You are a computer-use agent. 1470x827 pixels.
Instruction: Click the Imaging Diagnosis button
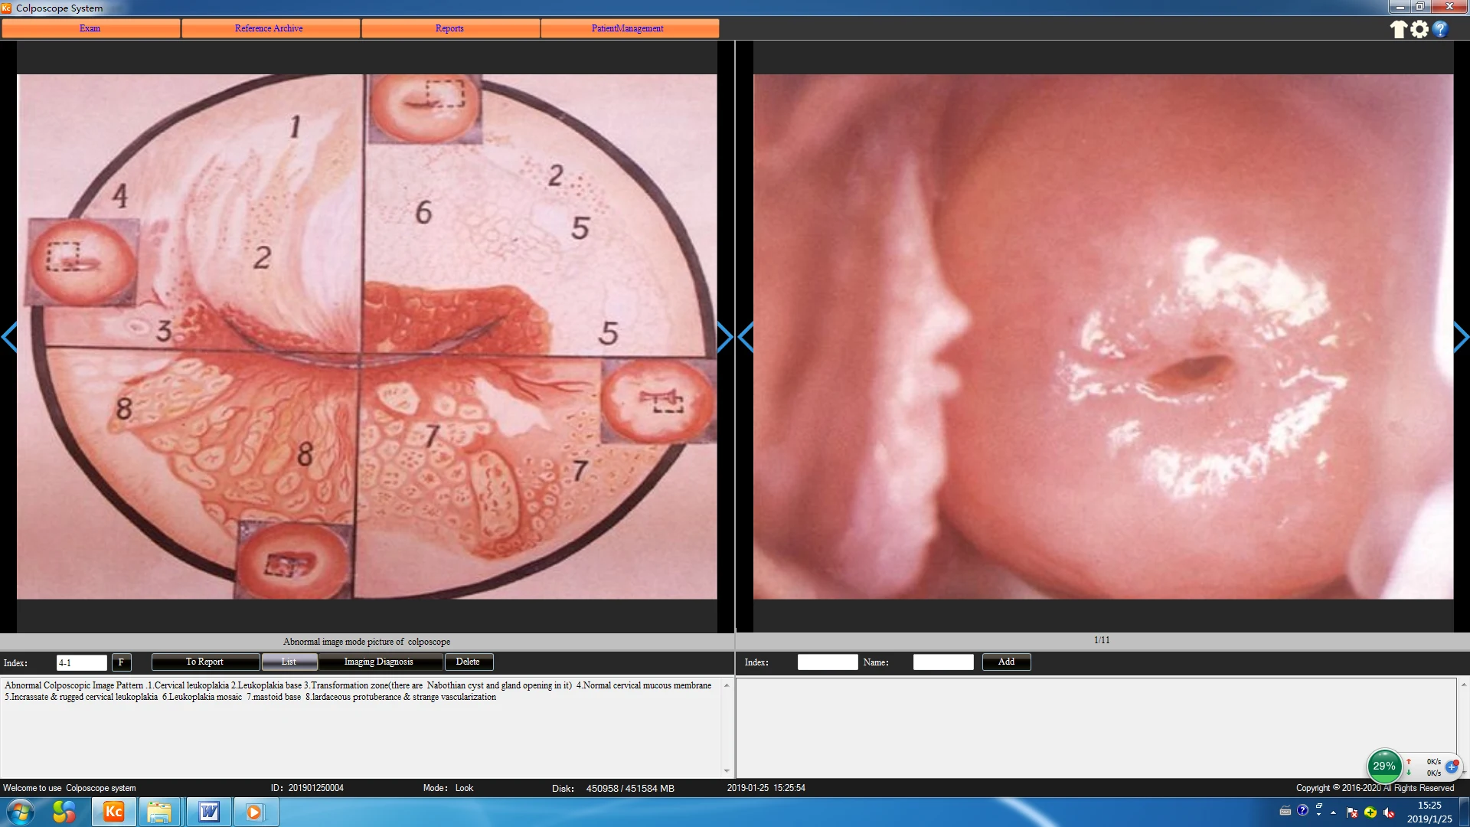379,662
